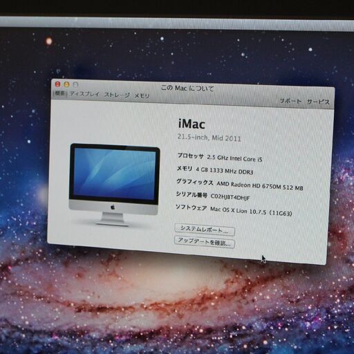The image size is (354, 354).
Task: Click the yellow minimize window button
Action: [x=66, y=84]
